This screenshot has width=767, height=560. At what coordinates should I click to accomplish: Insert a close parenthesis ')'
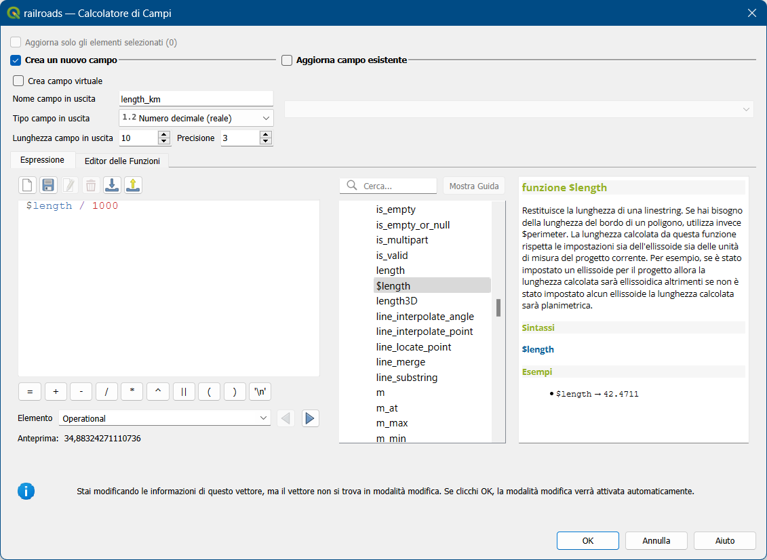click(235, 392)
